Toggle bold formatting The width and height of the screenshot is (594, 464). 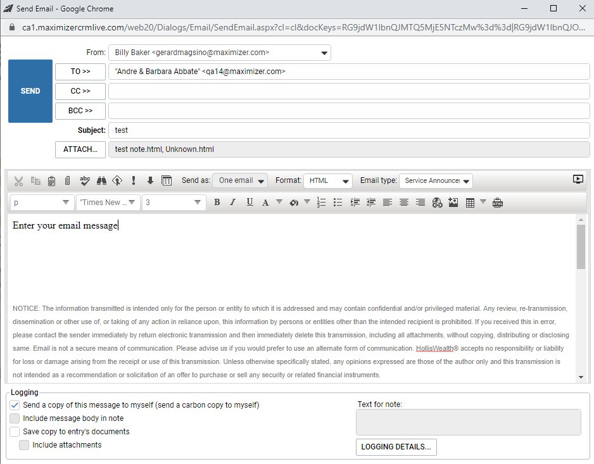point(217,203)
